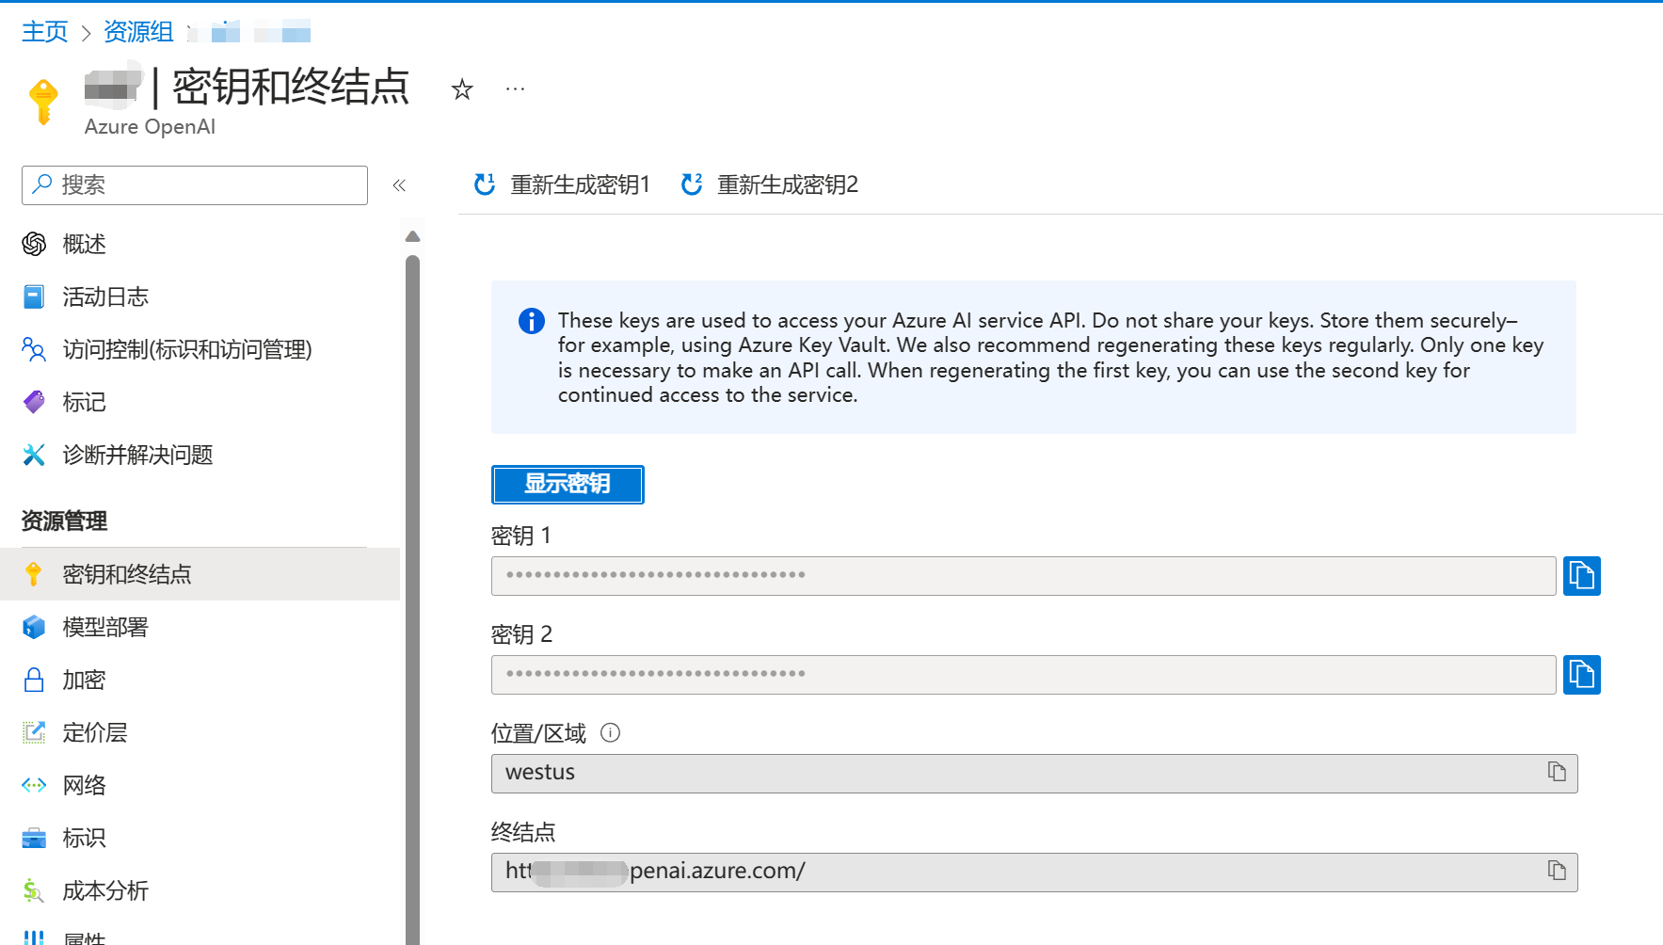Image resolution: width=1663 pixels, height=945 pixels.
Task: Click the 资源管理 section heading
Action: [64, 521]
